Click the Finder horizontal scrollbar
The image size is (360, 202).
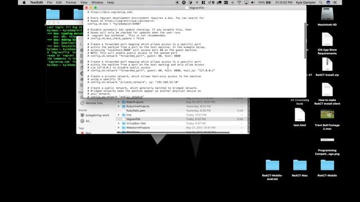coord(173,132)
